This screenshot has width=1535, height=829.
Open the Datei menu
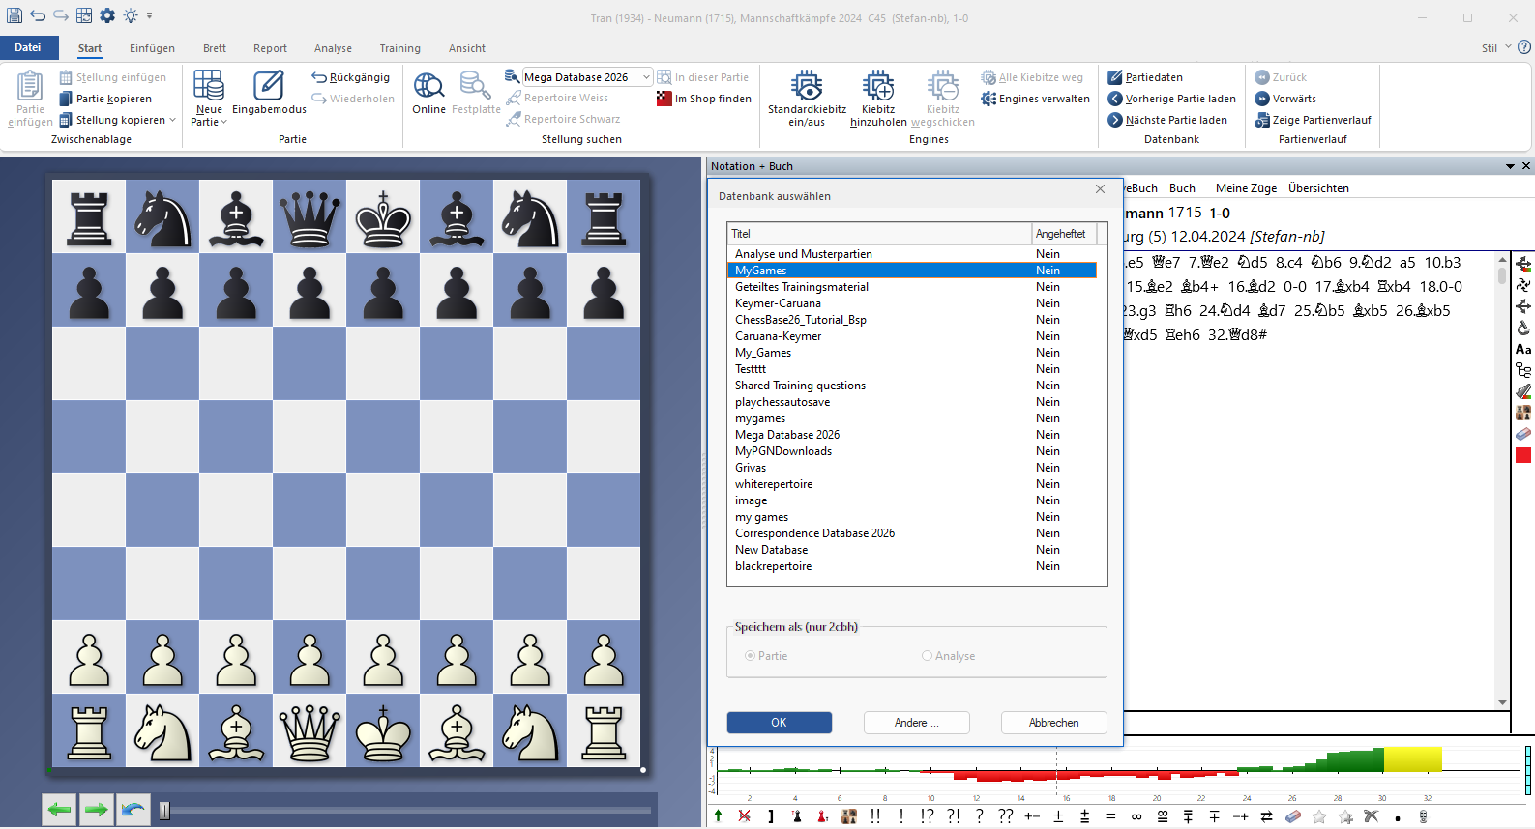click(28, 47)
